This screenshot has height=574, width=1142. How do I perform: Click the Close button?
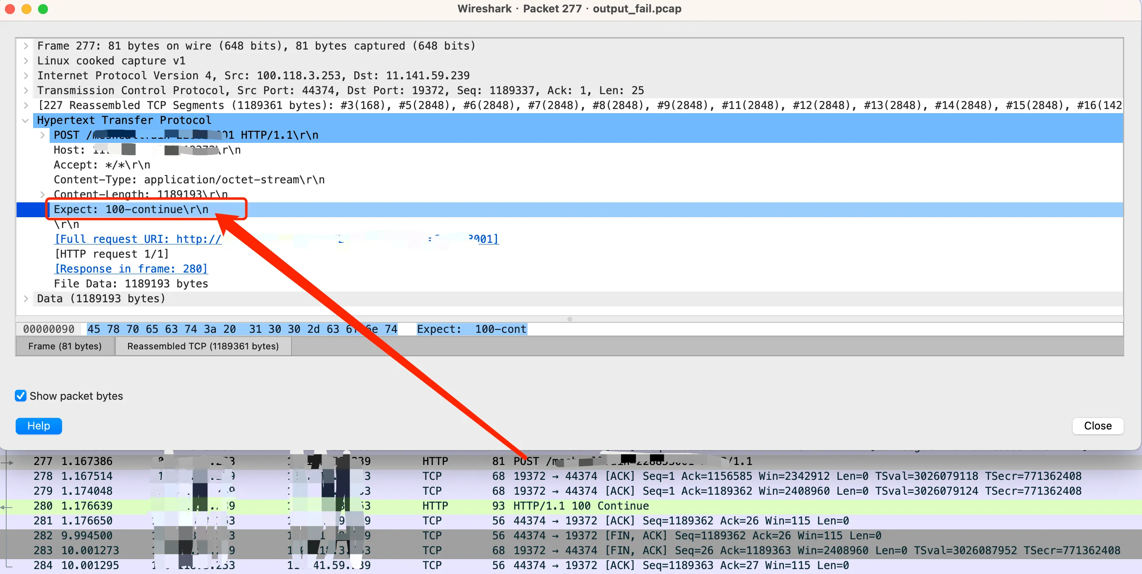1097,425
